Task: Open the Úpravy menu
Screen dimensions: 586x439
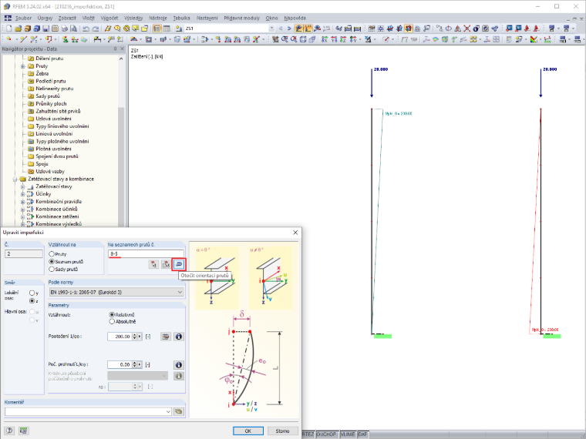Action: tap(45, 18)
